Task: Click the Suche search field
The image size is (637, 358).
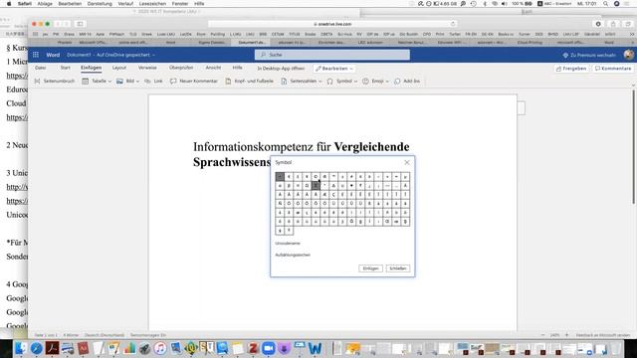Action: coord(332,55)
